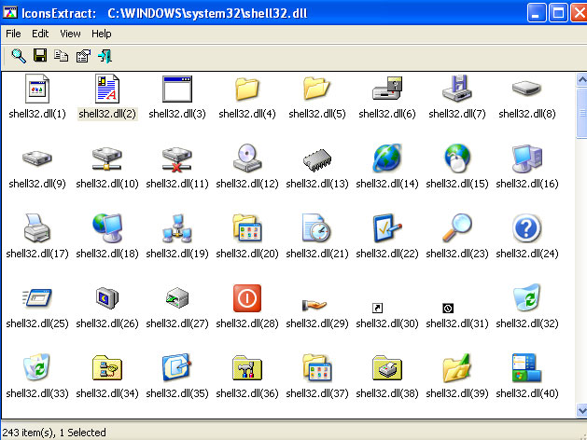Select the programs folder icon shell32.dll(20)
Viewport: 587px width, 440px height.
tap(247, 228)
